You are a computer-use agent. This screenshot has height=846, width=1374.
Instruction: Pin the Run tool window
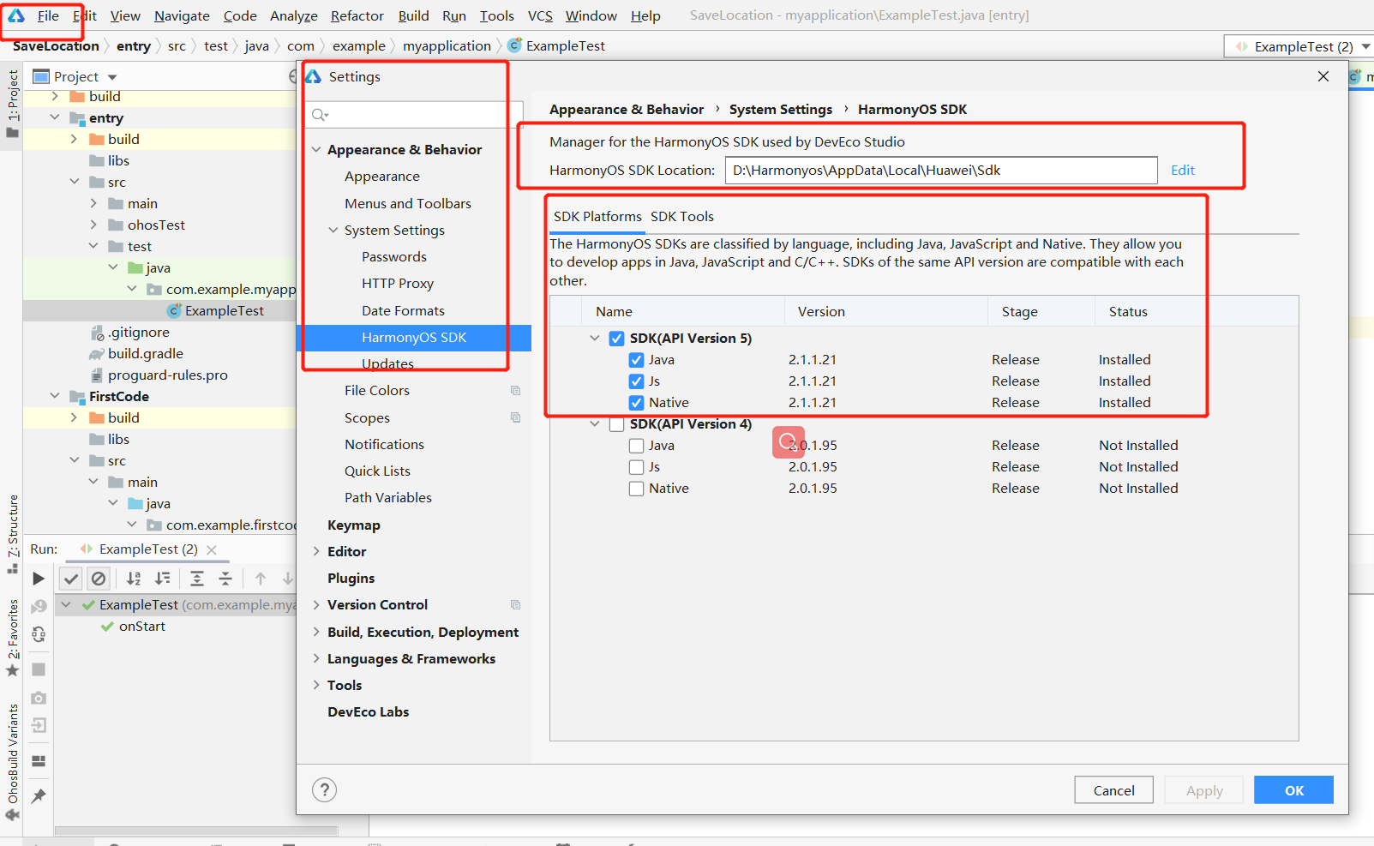pos(38,795)
